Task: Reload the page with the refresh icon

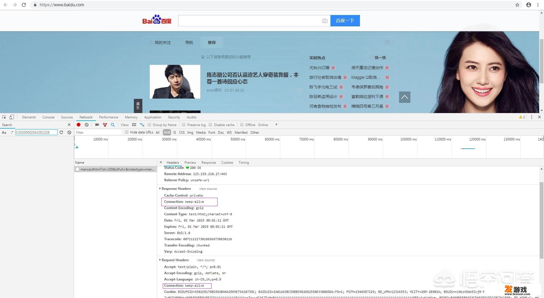Action: (x=24, y=5)
